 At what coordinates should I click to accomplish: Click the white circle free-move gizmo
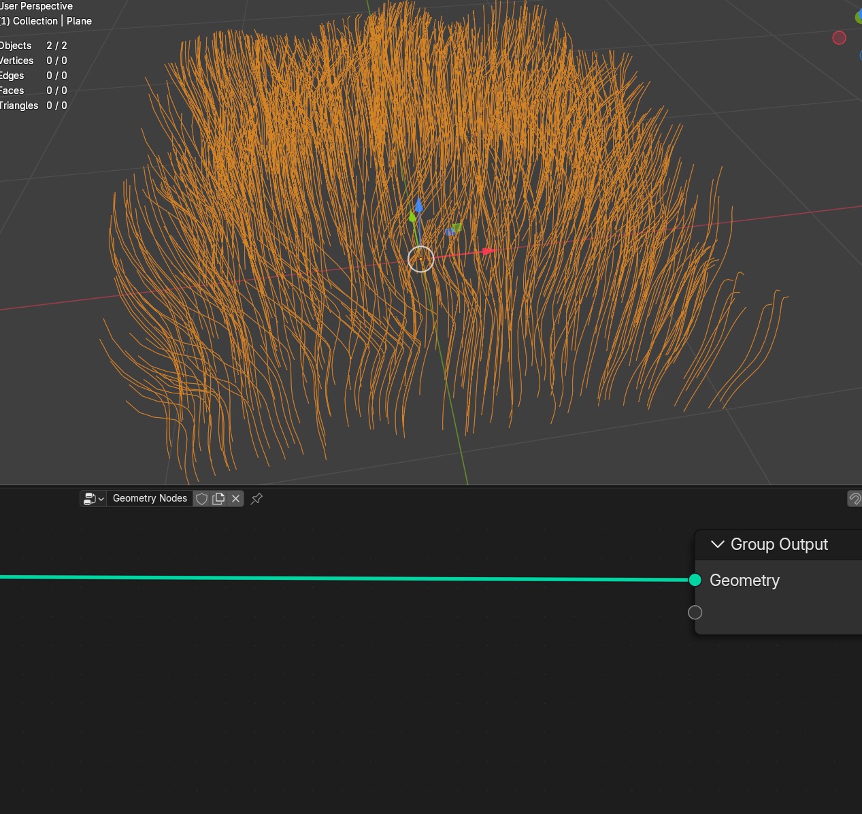420,259
